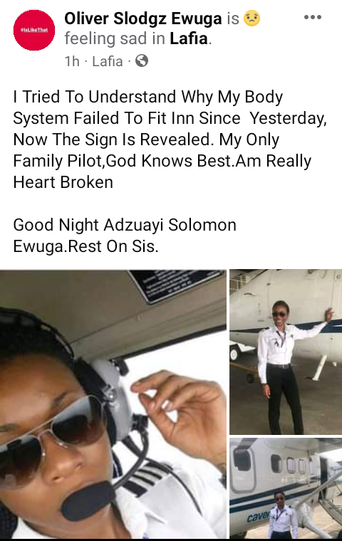Image resolution: width=342 pixels, height=541 pixels.
Task: Click the 'feeling sad in' activity text
Action: [x=115, y=38]
